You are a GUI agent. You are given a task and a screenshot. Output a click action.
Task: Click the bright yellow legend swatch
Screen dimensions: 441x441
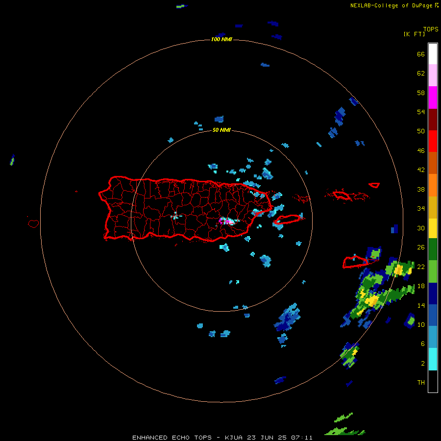click(433, 228)
